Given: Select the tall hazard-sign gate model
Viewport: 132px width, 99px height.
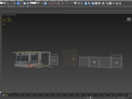Looking at the screenshot, I should (x=70, y=58).
